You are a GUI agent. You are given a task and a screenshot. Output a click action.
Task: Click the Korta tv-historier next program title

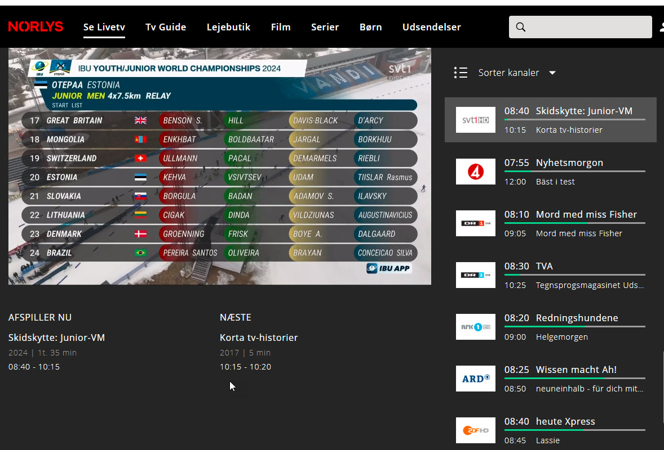259,337
